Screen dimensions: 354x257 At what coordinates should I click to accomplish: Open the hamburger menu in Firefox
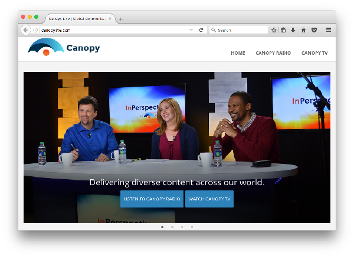pos(329,30)
